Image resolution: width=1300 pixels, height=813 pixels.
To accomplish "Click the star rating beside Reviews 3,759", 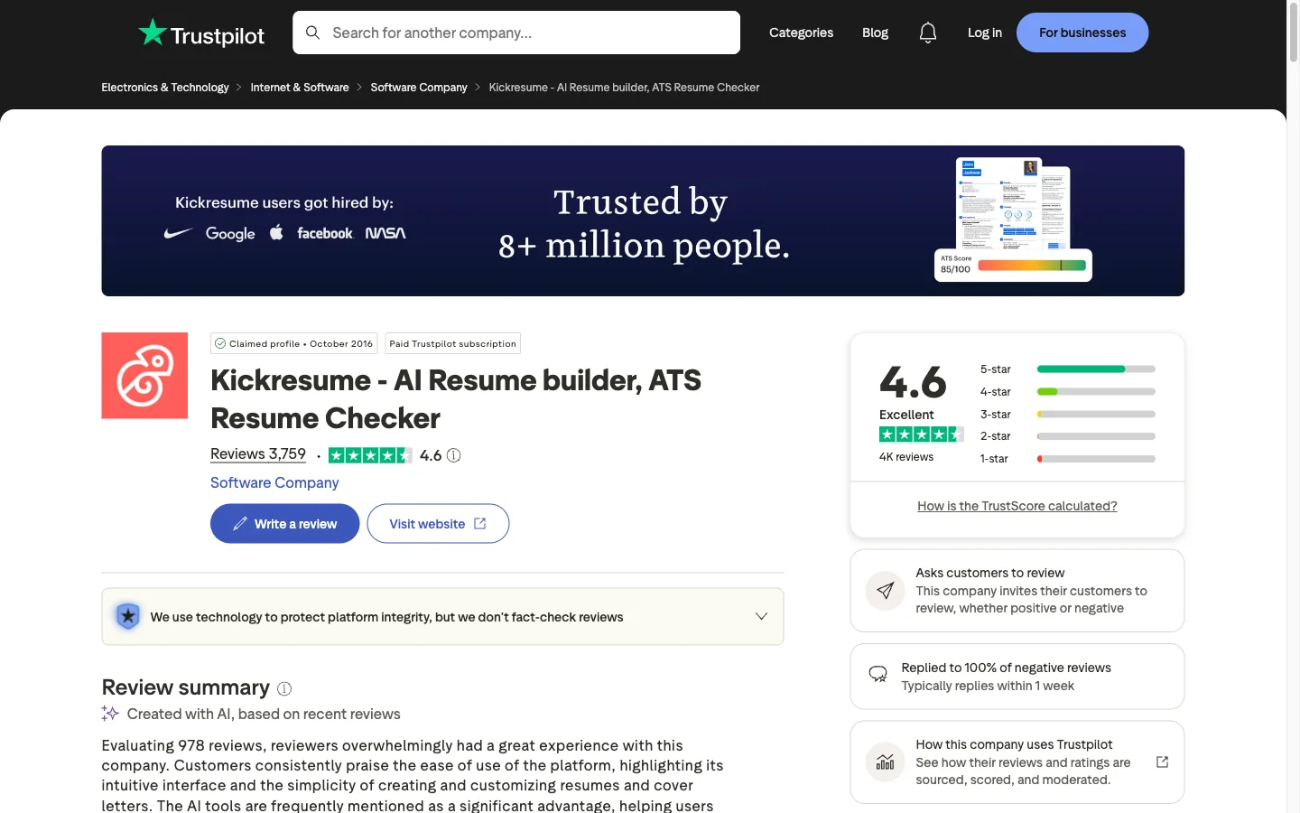I will click(x=370, y=455).
